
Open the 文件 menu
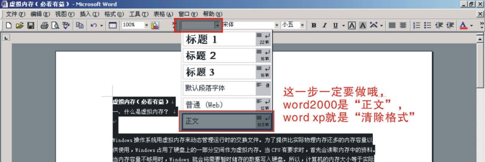coord(15,14)
